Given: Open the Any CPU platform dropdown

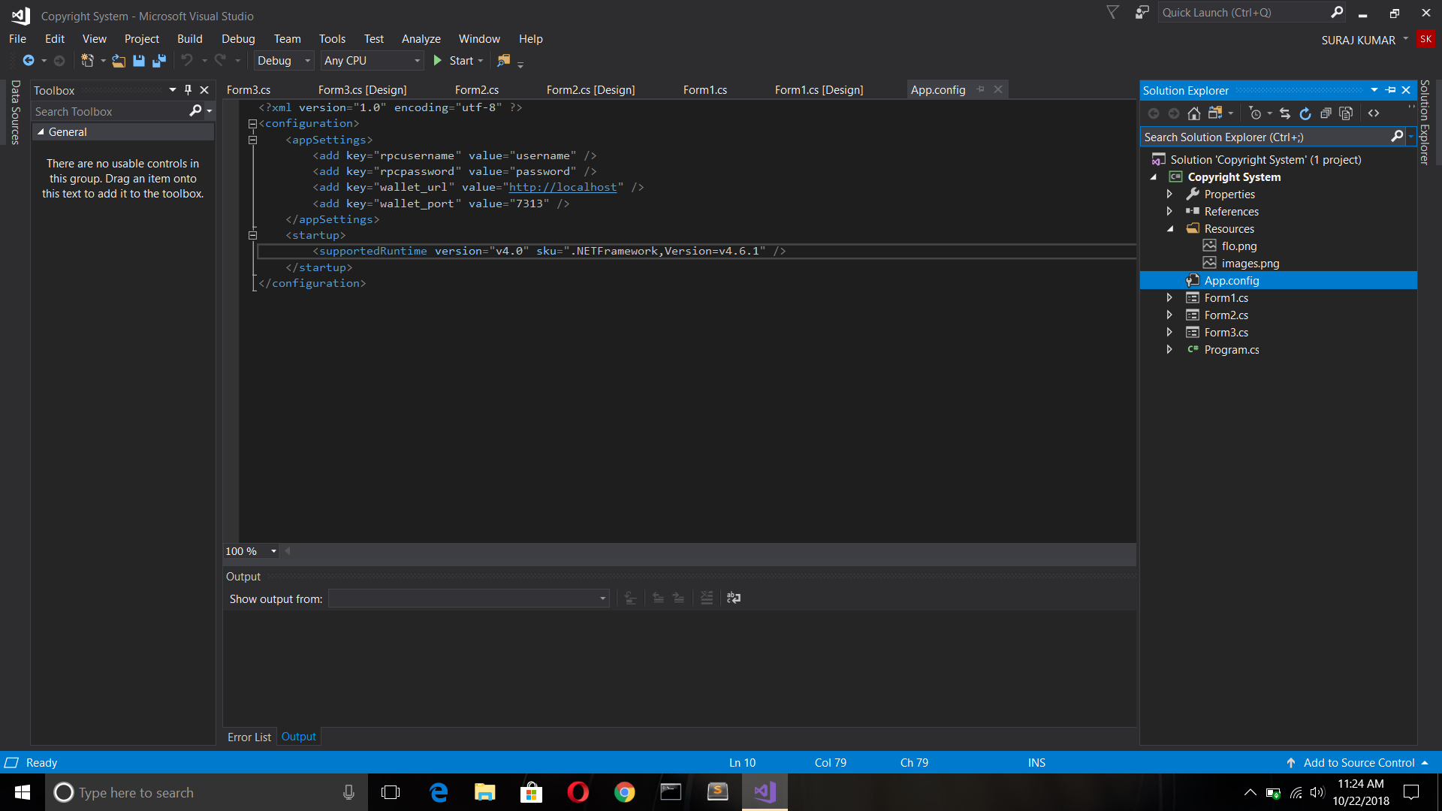Looking at the screenshot, I should click(x=416, y=61).
